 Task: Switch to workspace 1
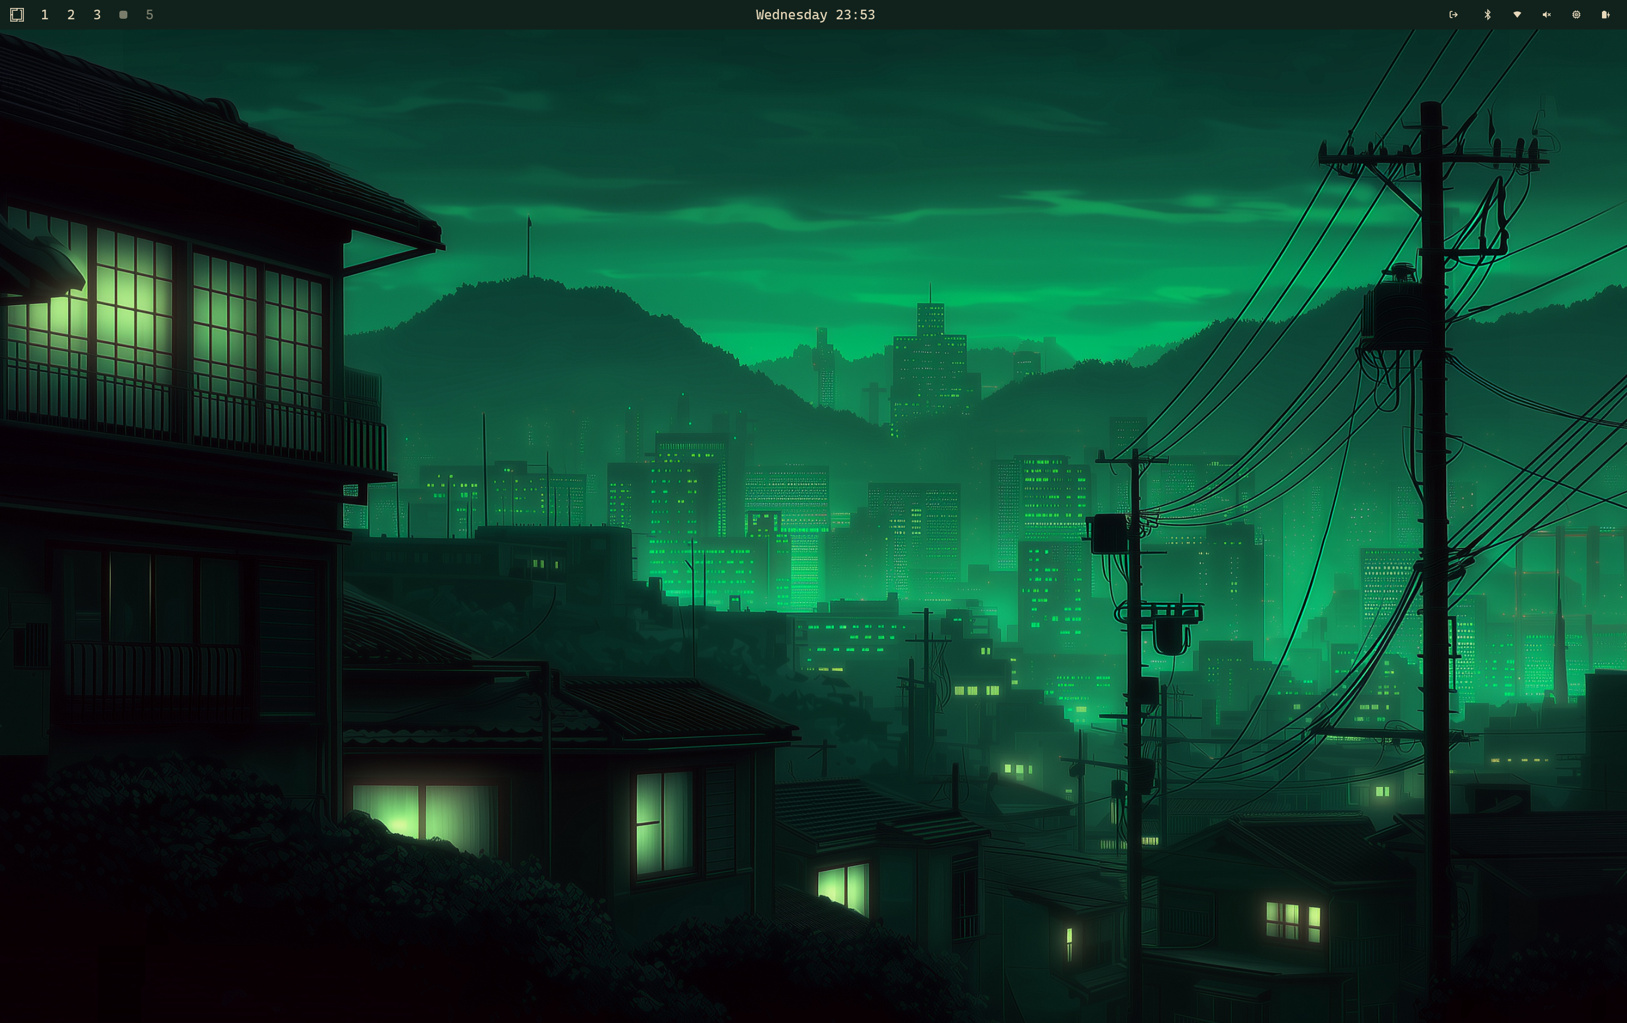(x=44, y=14)
